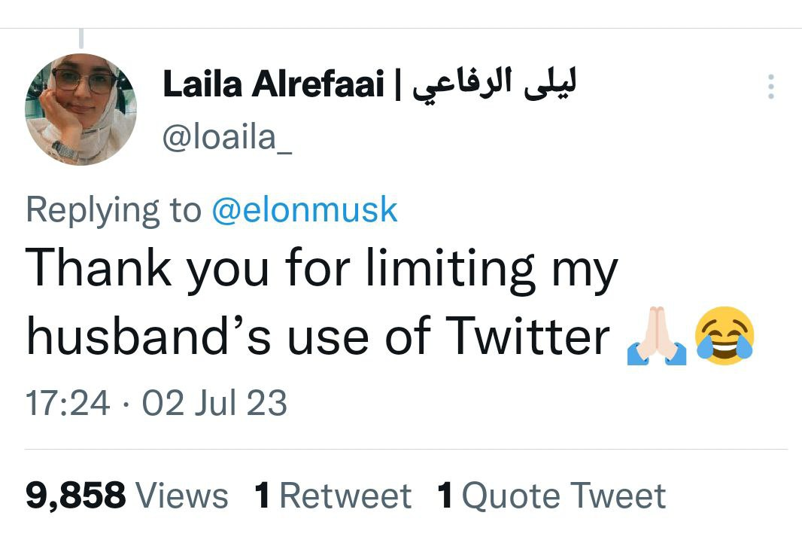Show who retweeted via "Retweet" label
The width and height of the screenshot is (802, 537).
coord(345,496)
